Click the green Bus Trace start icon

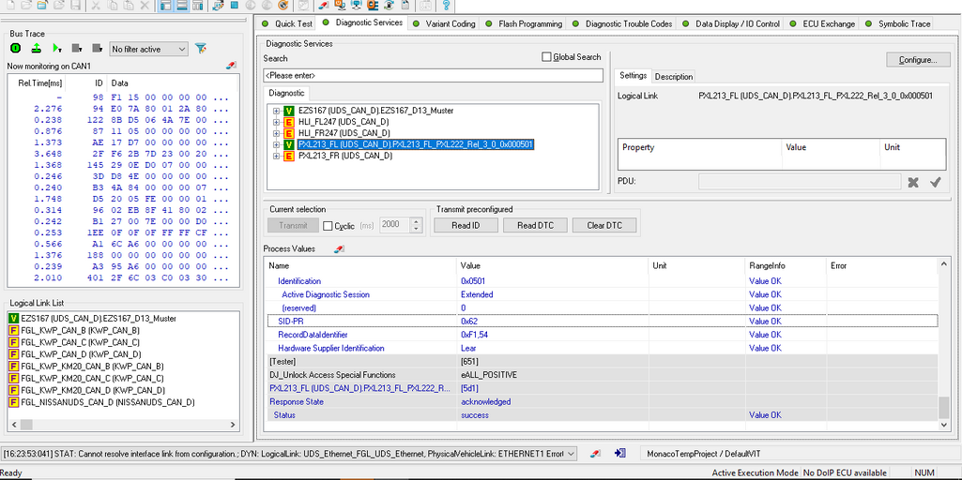[17, 48]
